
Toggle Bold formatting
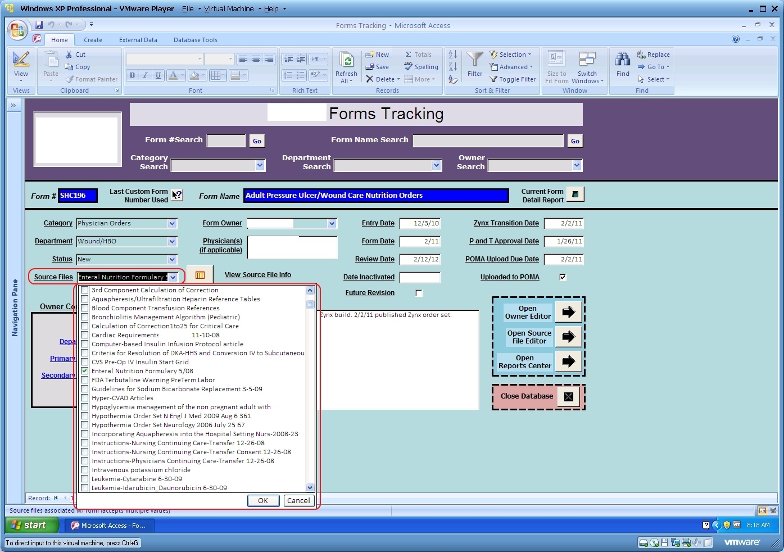coord(132,75)
